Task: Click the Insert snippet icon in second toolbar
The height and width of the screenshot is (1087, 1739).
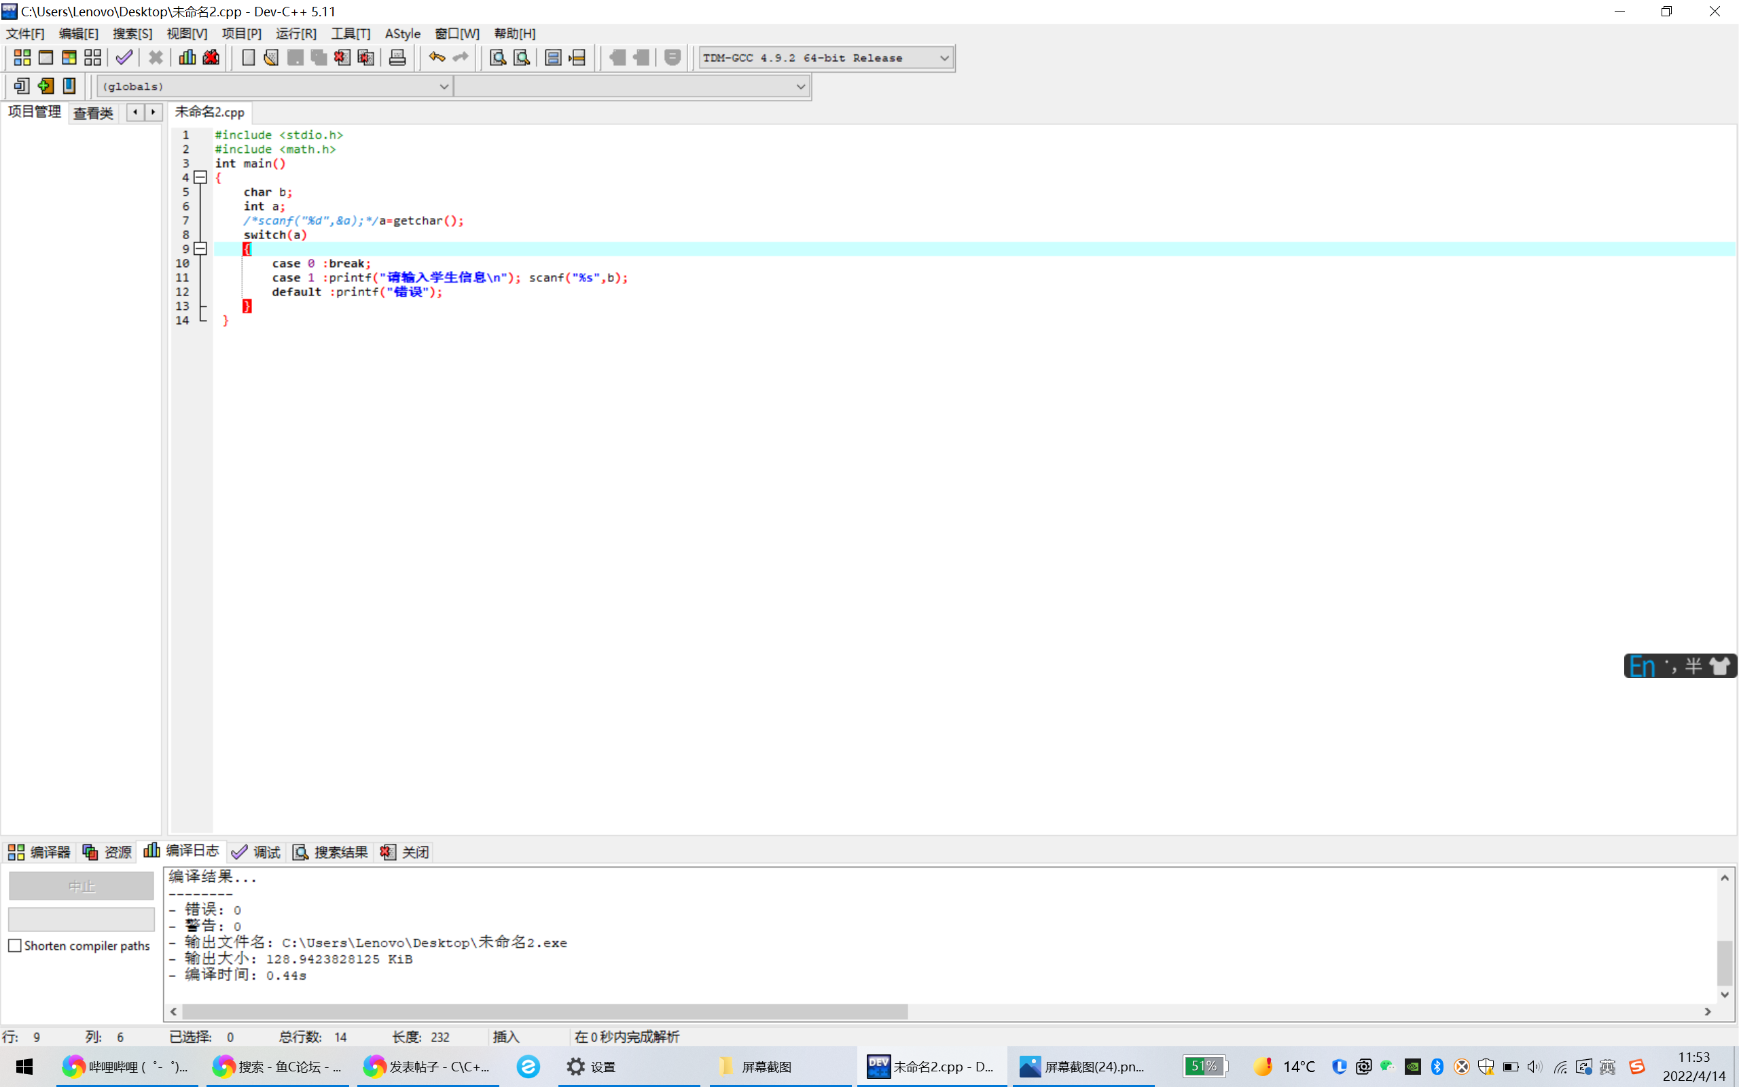Action: 22,86
